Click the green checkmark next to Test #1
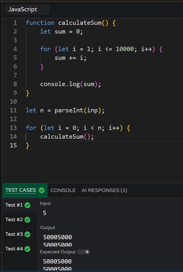 point(27,205)
